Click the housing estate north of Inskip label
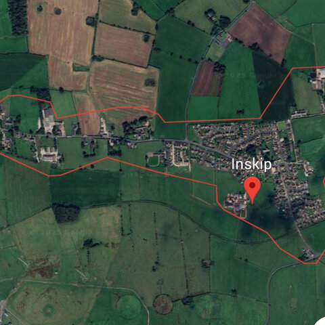The height and width of the screenshot is (325, 325). [236, 137]
